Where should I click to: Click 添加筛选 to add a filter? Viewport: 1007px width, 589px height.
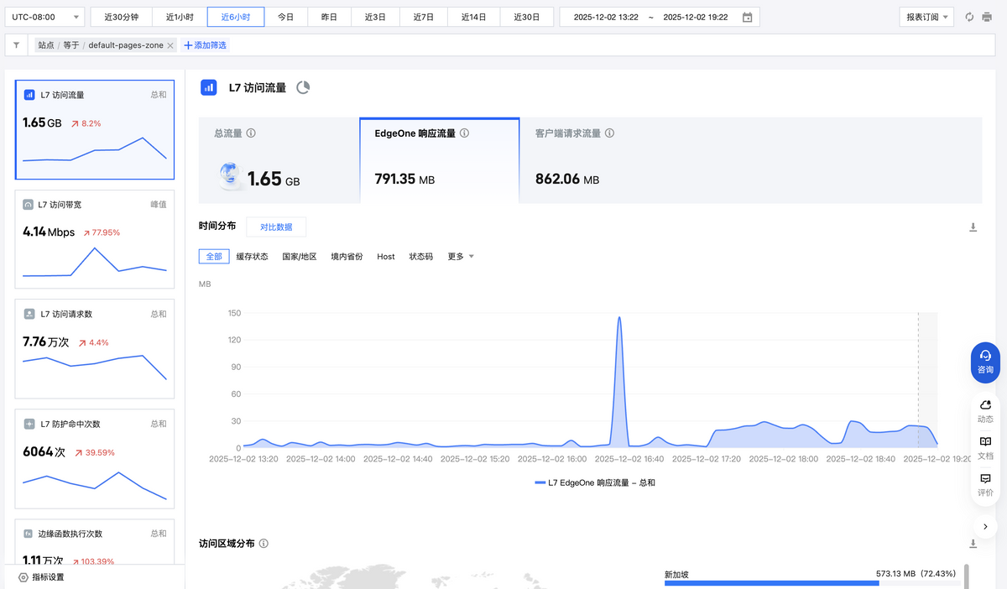206,45
